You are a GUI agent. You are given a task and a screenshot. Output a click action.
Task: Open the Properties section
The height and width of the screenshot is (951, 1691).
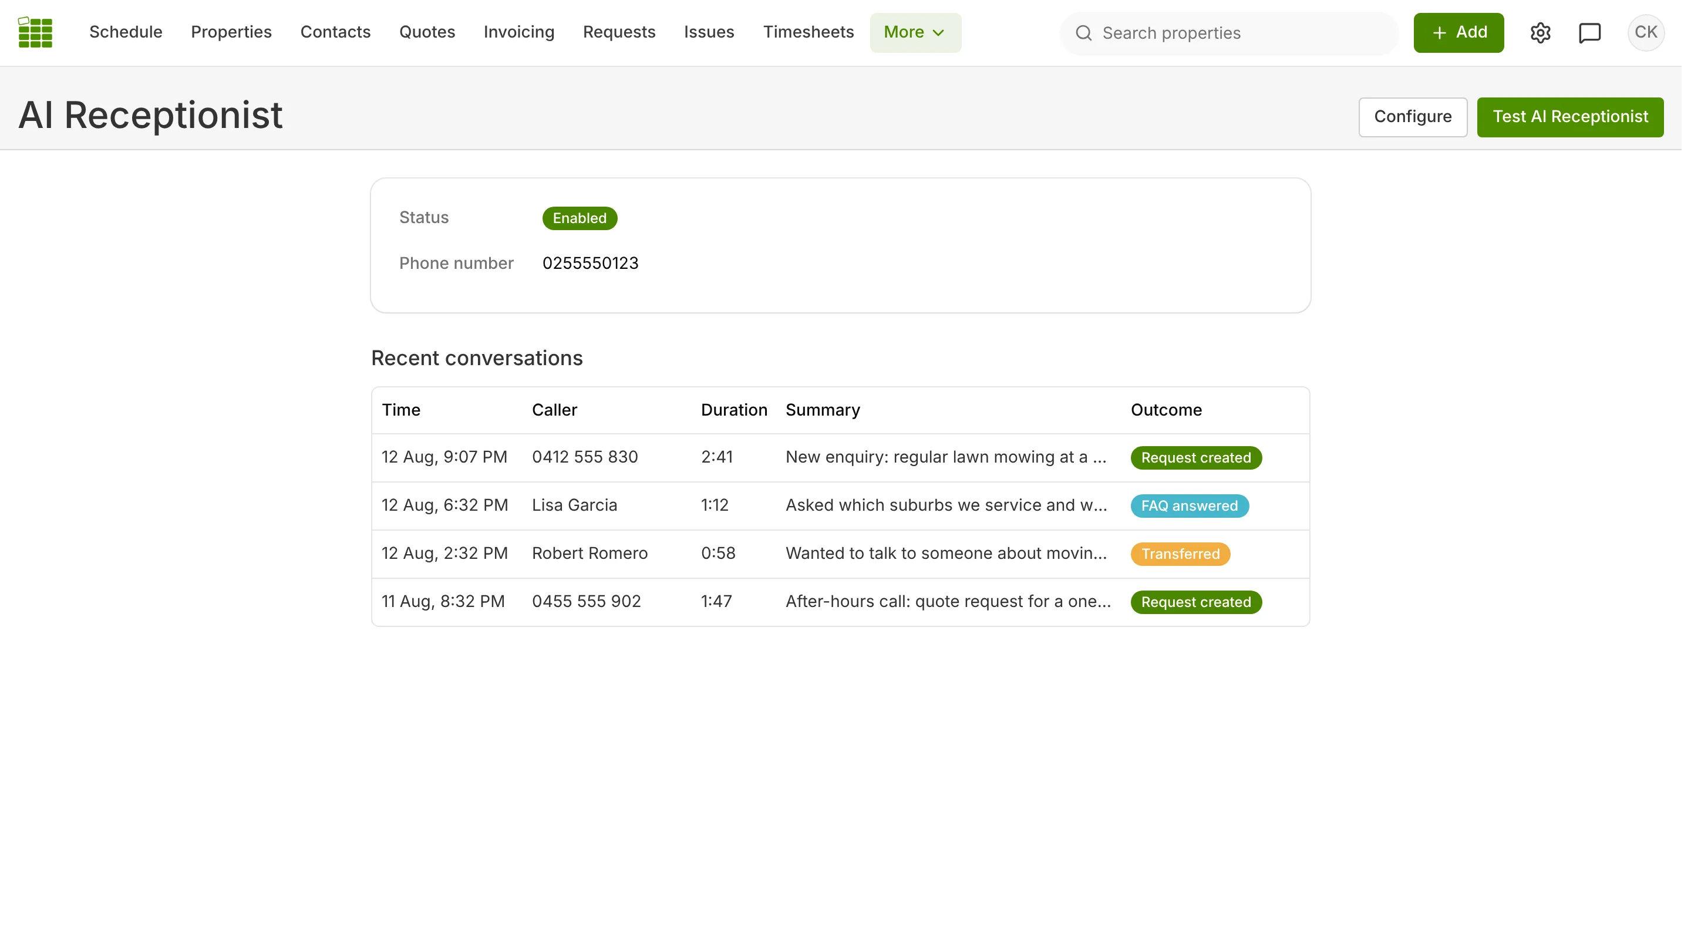(231, 32)
